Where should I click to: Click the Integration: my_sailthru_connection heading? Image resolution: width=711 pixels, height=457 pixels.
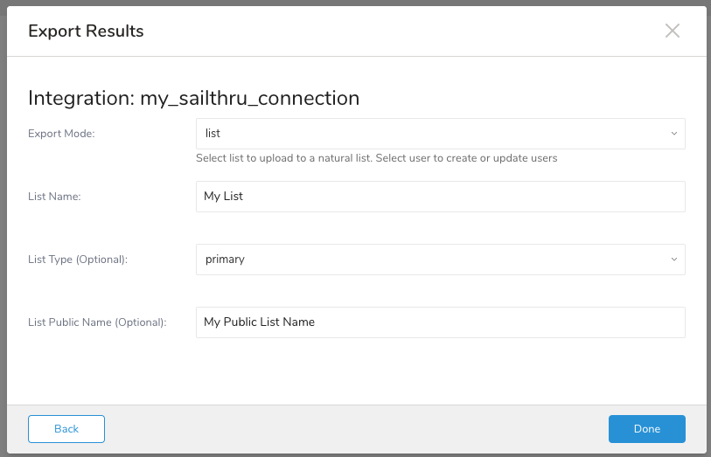193,98
